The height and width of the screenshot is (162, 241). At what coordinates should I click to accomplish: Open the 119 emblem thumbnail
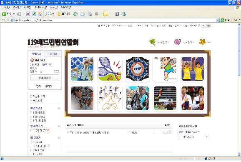click(138, 69)
